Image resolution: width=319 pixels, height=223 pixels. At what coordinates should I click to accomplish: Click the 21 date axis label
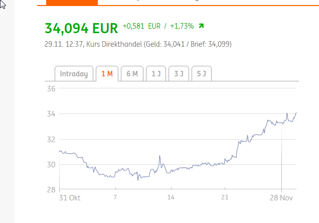pos(225,197)
